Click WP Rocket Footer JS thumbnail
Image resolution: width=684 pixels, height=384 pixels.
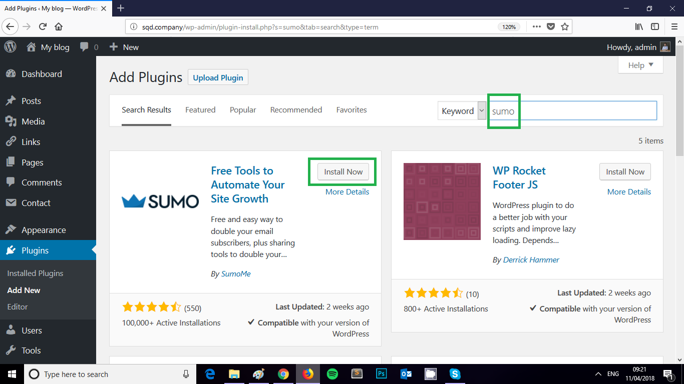442,201
